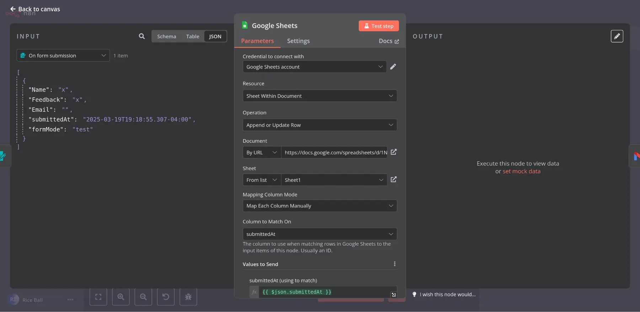This screenshot has height=312, width=640.
Task: Expand the Resource dropdown
Action: click(x=319, y=96)
